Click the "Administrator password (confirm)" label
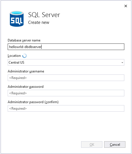The image size is (132, 154). pos(33,102)
